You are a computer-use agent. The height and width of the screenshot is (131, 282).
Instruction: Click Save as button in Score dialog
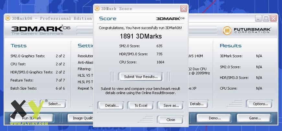coord(170,105)
